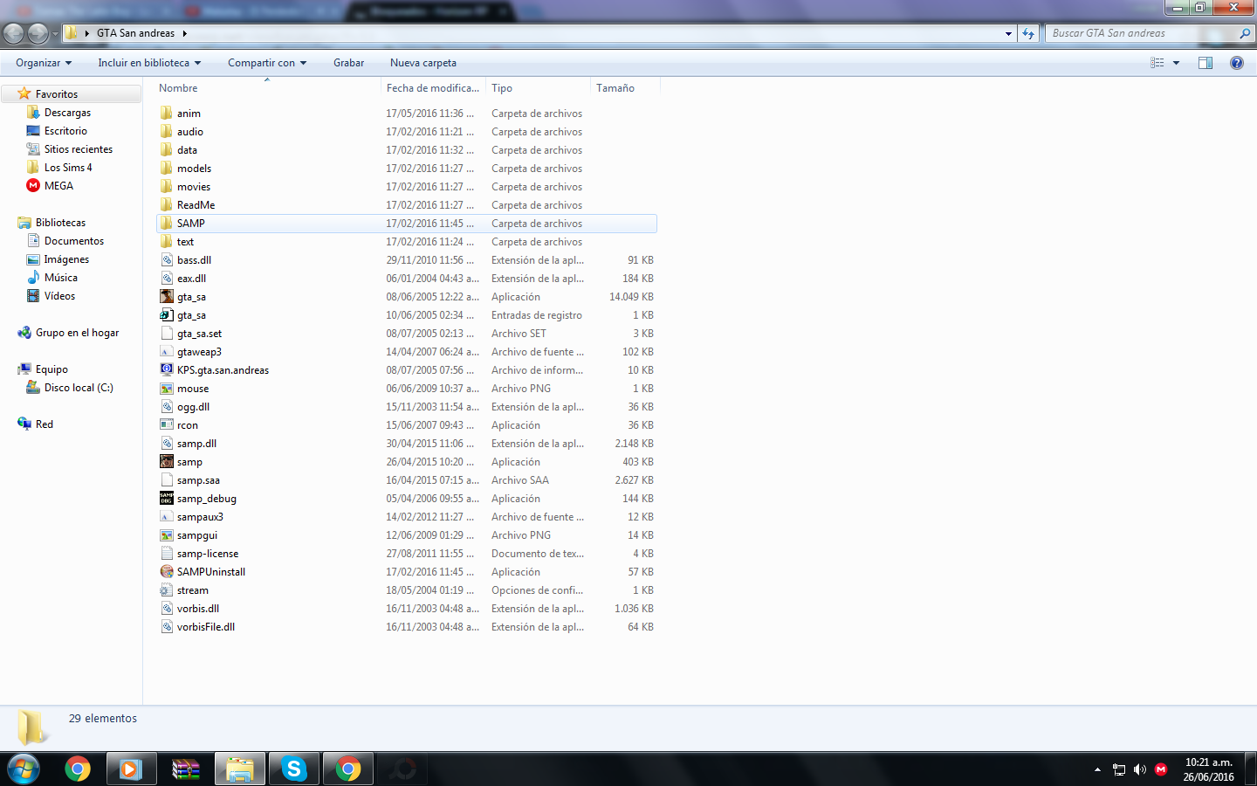Click the SAMP folder icon
1257x786 pixels.
167,224
